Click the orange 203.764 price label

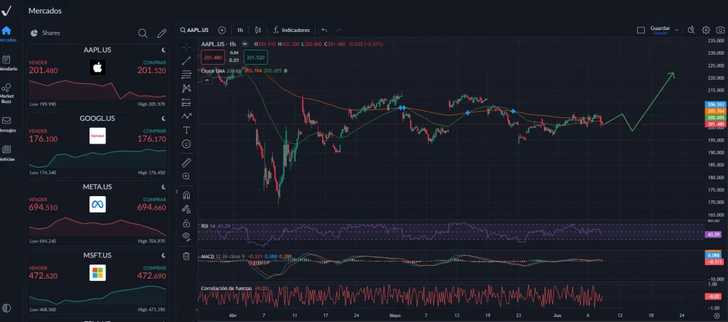[715, 111]
